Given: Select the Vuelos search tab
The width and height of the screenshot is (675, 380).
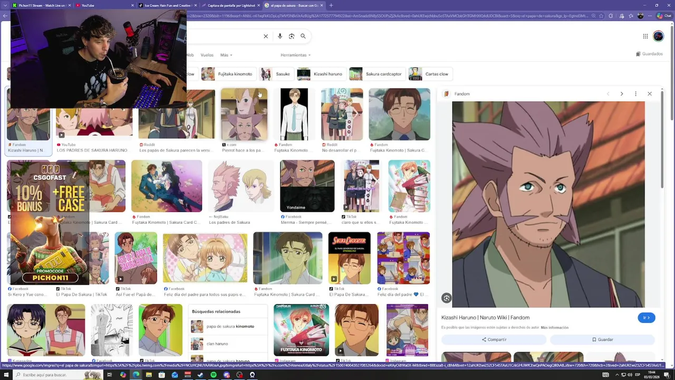Looking at the screenshot, I should coord(207,55).
